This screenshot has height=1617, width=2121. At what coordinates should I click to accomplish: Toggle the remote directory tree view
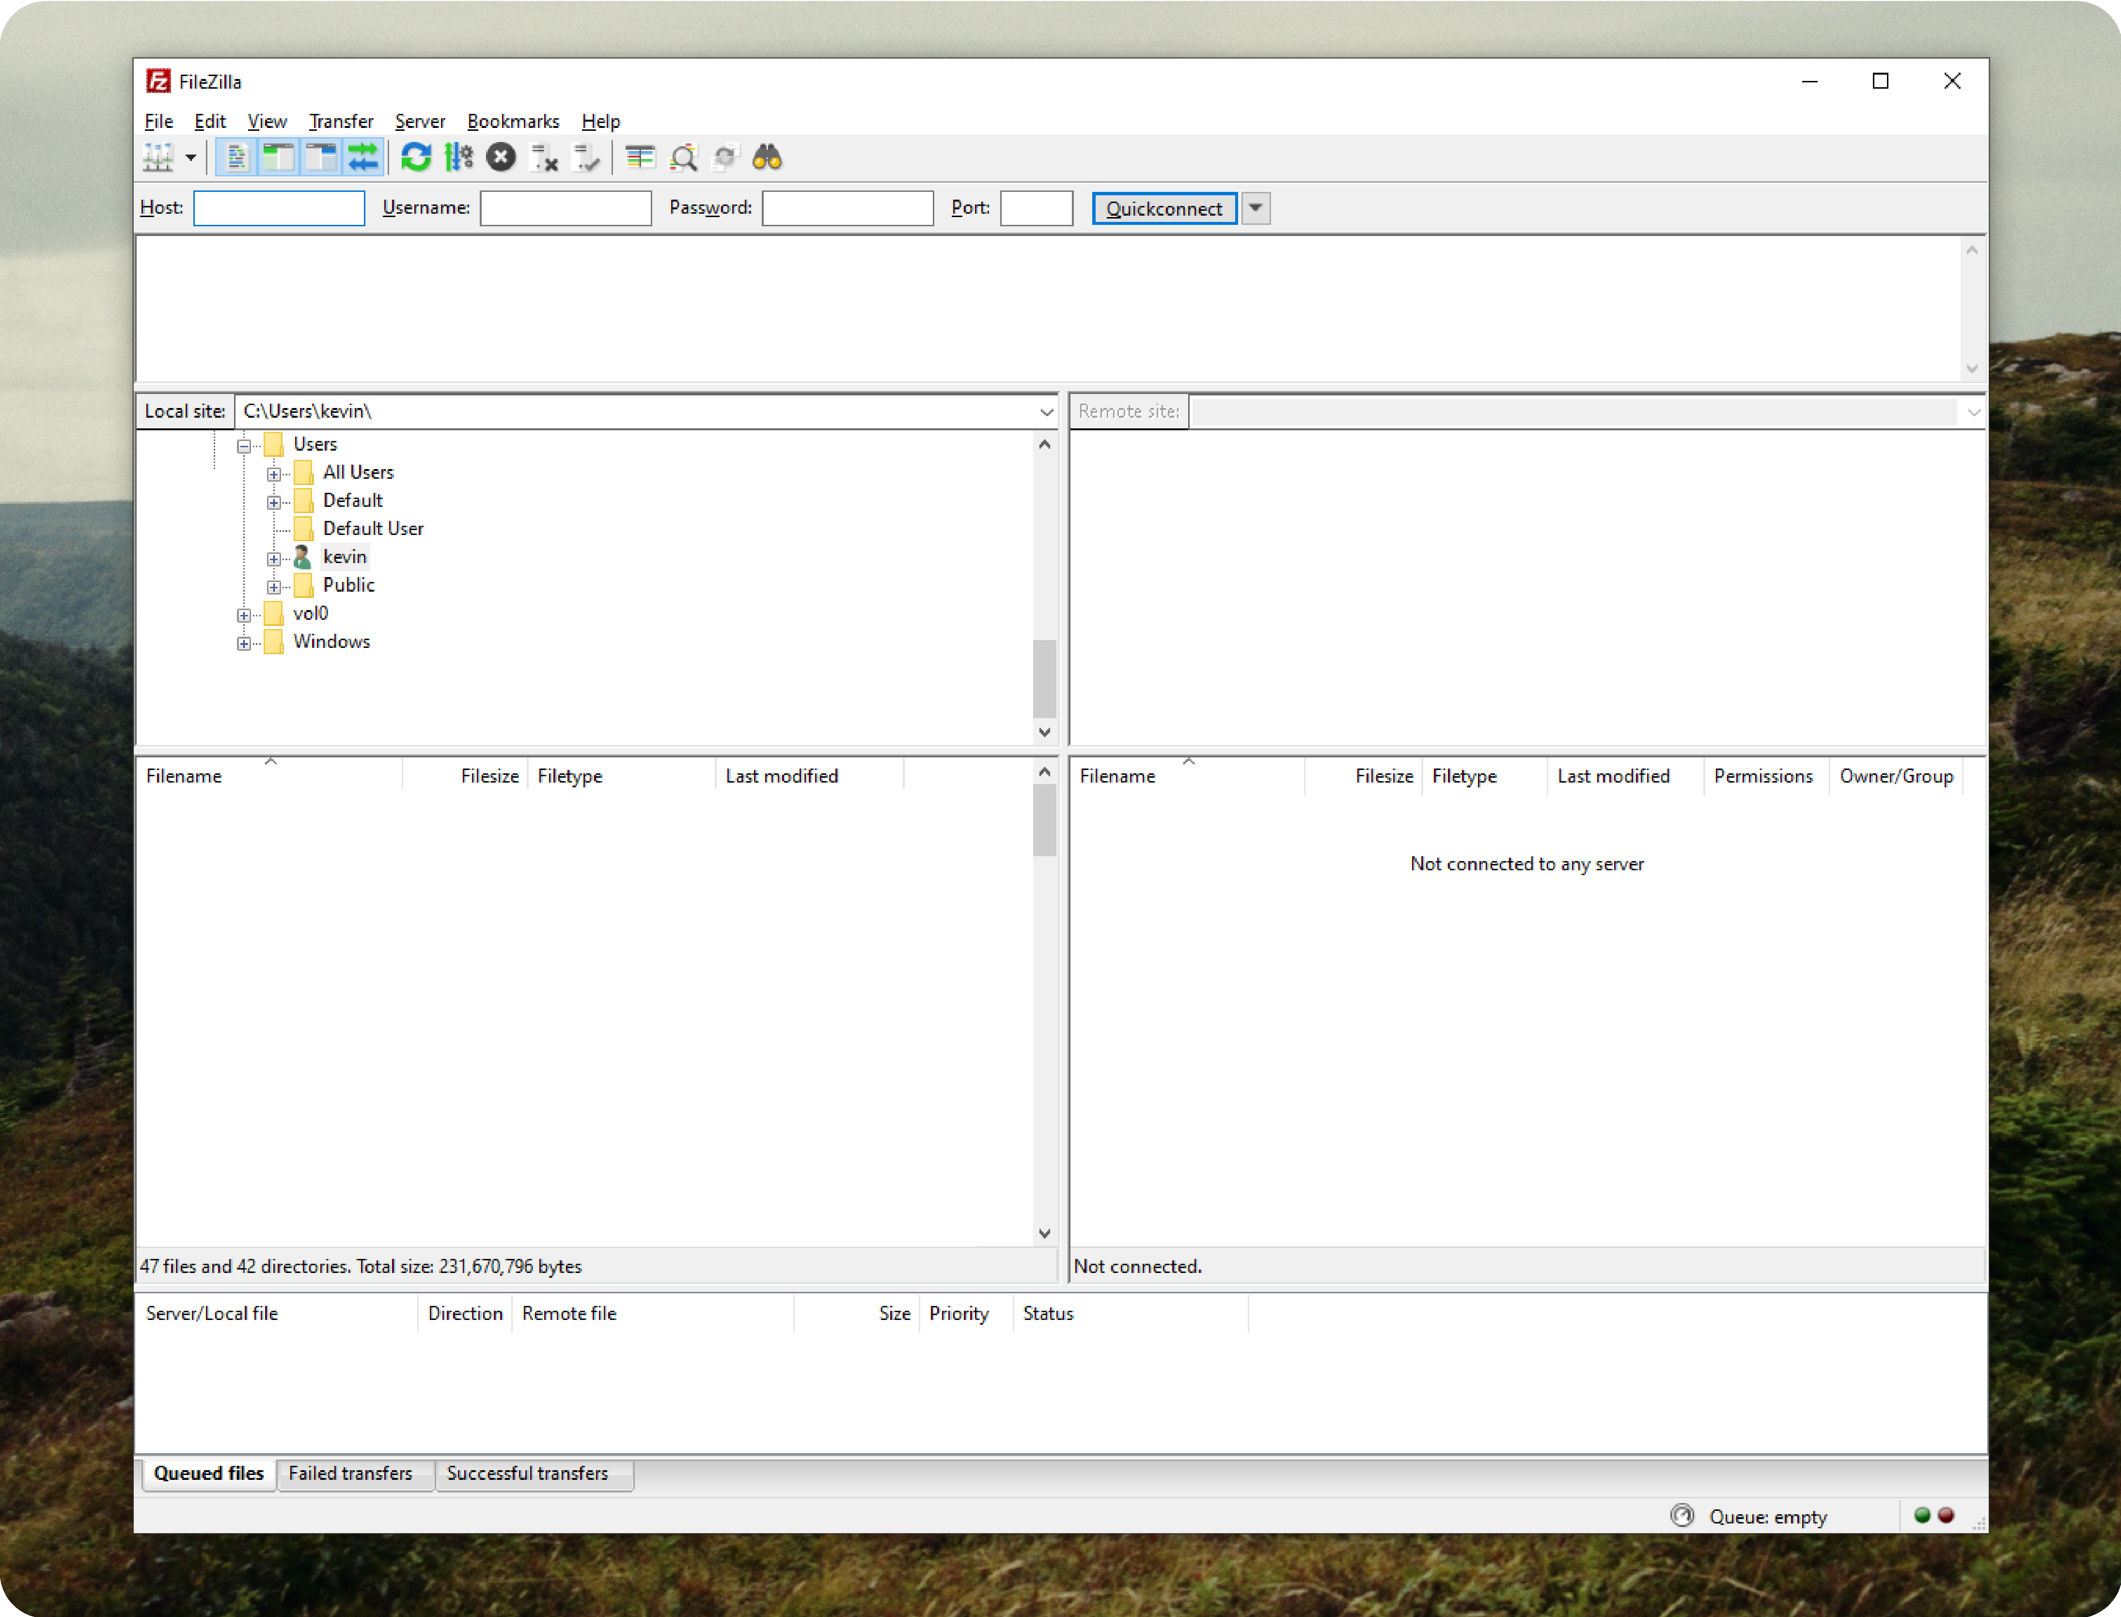[x=320, y=157]
